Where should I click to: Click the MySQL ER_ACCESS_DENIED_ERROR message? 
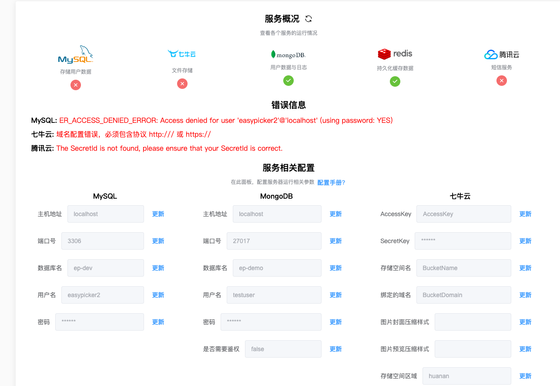click(226, 120)
